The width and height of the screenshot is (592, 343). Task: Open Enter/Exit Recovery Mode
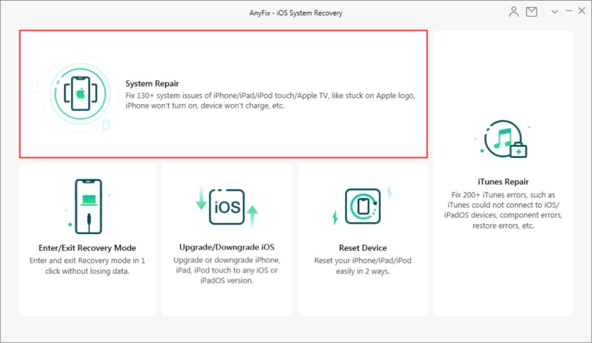87,248
